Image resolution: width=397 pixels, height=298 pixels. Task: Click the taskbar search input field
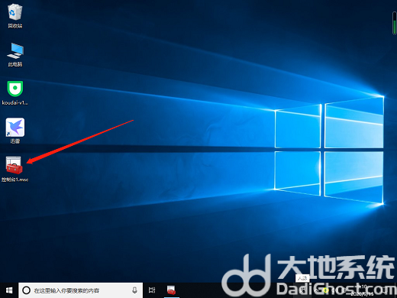tap(80, 290)
